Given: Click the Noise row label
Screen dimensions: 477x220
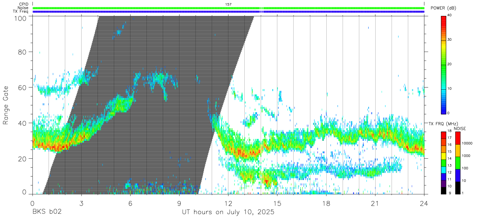Looking at the screenshot, I should [23, 8].
